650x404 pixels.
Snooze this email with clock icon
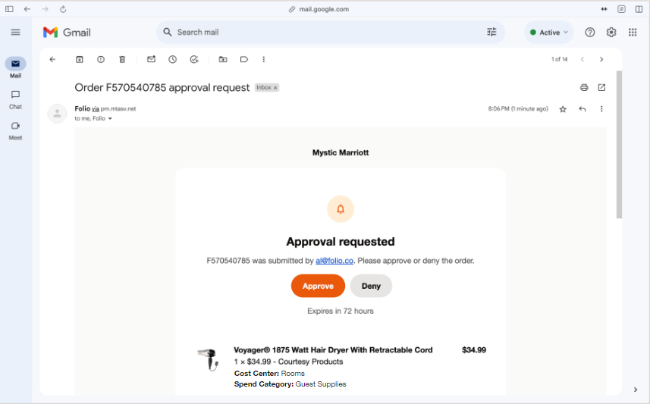click(x=172, y=59)
